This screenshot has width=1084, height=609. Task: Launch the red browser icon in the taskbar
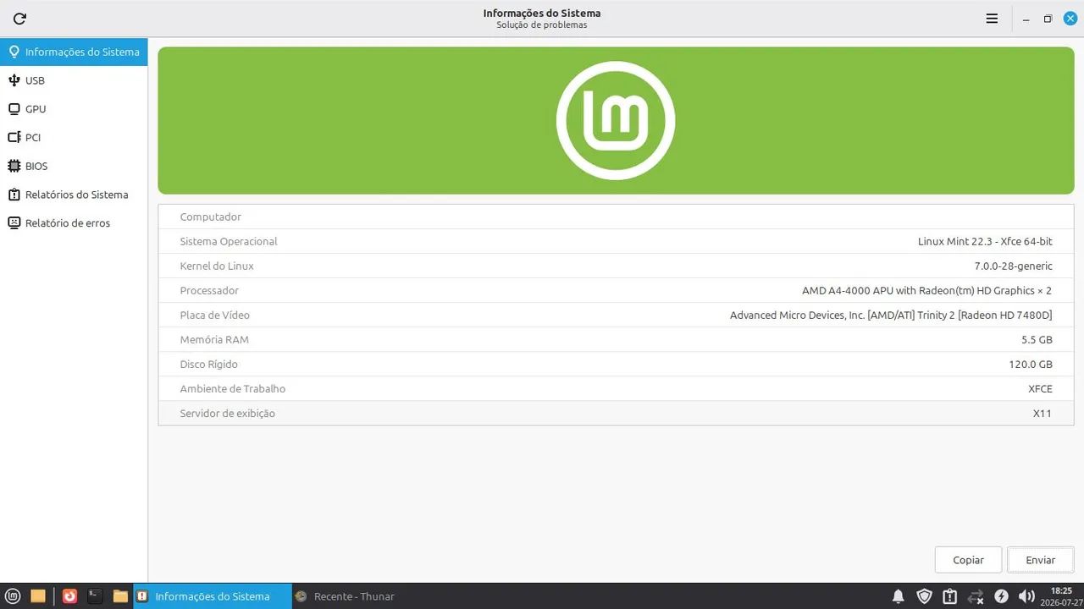69,596
